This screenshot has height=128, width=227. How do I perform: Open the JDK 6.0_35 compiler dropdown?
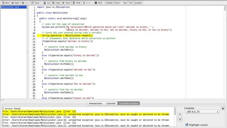(202, 112)
